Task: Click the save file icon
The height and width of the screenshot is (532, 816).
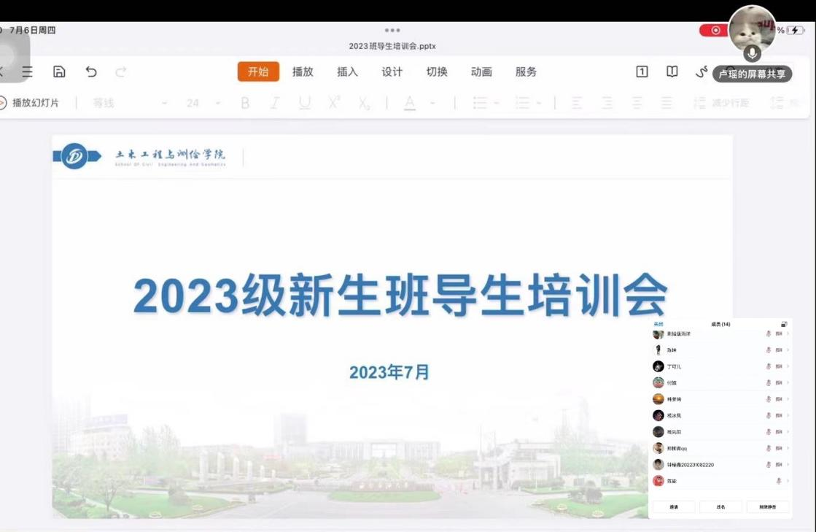Action: click(60, 72)
